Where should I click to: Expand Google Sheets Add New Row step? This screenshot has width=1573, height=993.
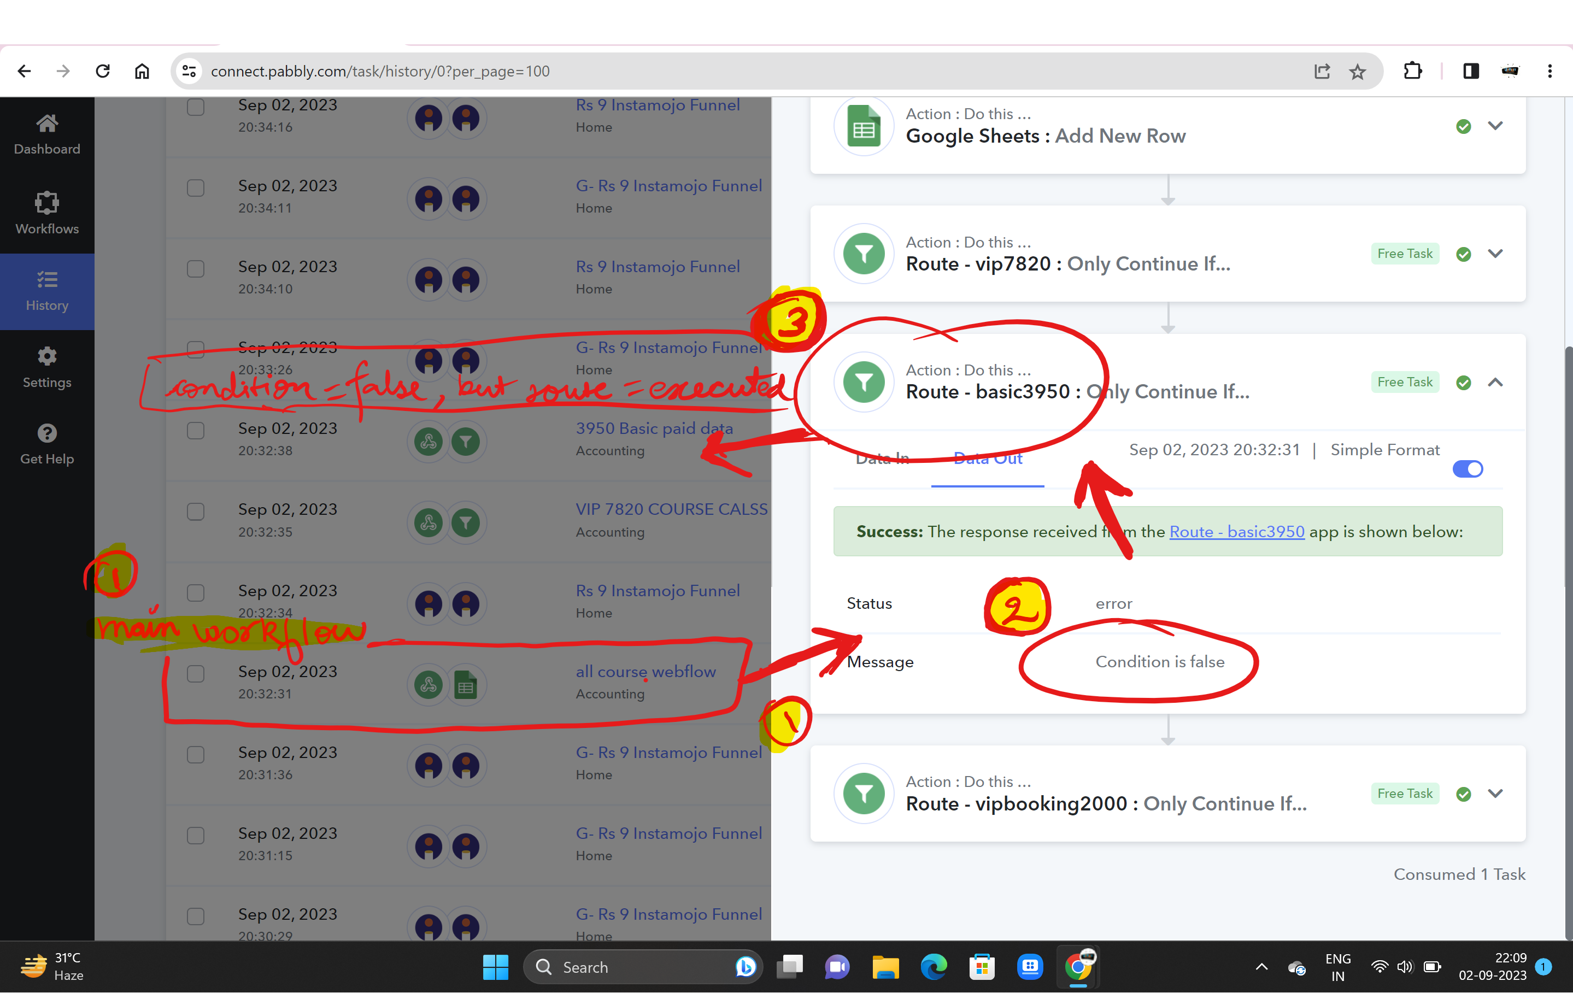[x=1495, y=126]
